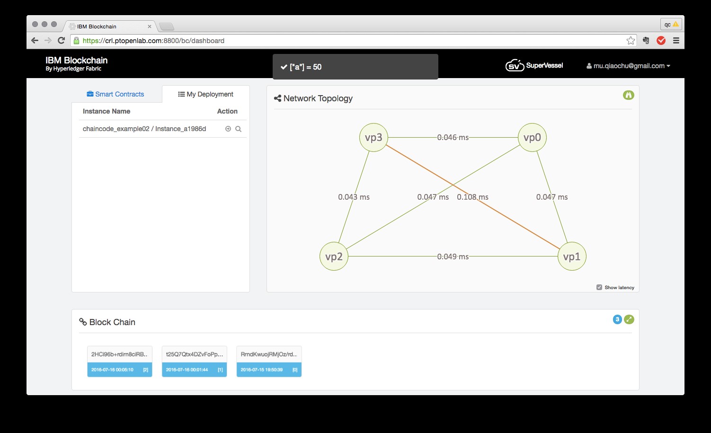Open block 2HCi96b+rdirn8ciRB..
Viewport: 711px width, 433px height.
(x=120, y=362)
